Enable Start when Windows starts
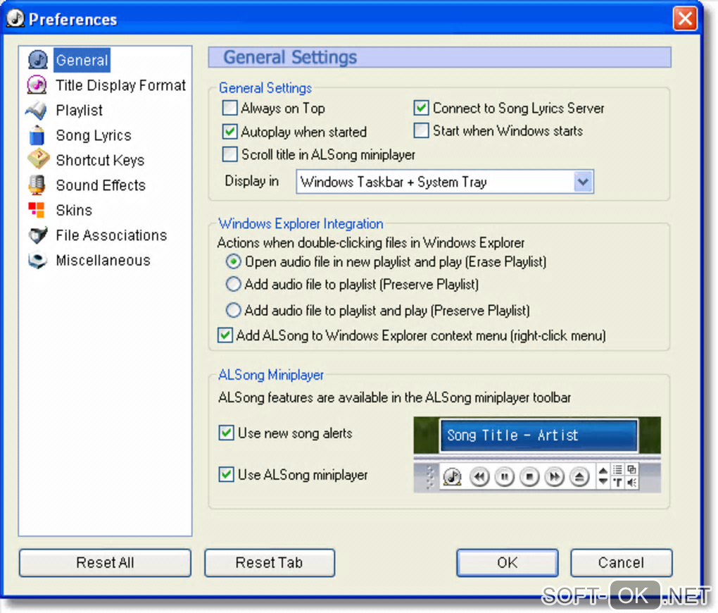This screenshot has height=613, width=718. coord(421,130)
